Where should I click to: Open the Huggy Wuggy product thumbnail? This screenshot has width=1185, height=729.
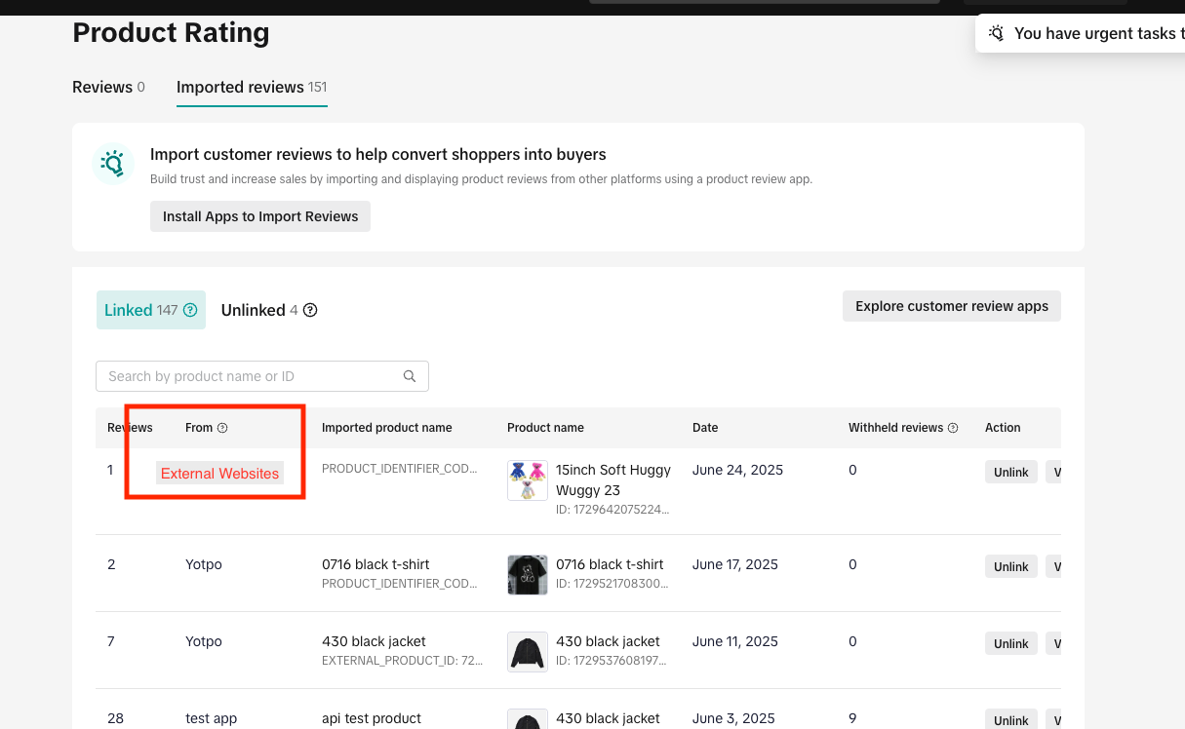point(528,480)
